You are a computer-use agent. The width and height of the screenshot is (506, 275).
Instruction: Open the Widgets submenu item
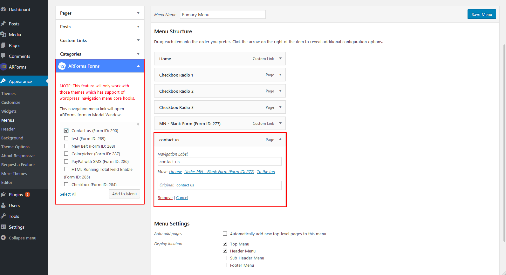click(9, 111)
